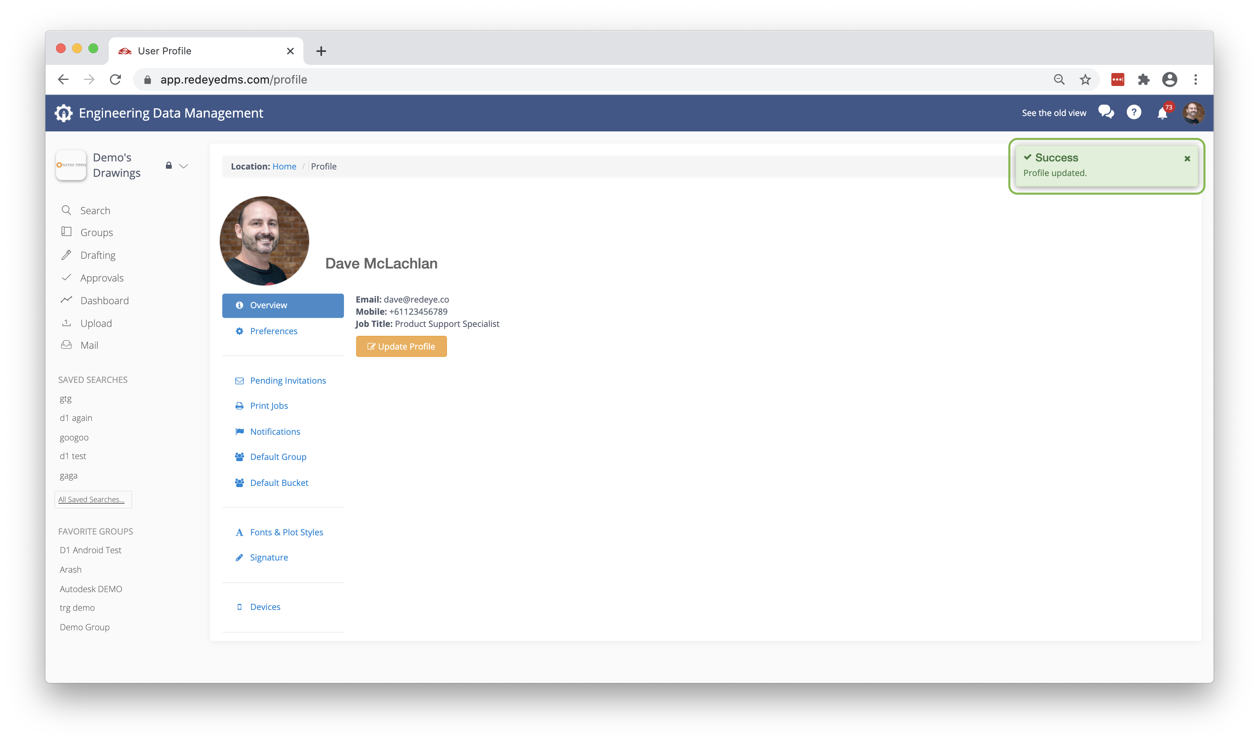This screenshot has width=1259, height=743.
Task: Click the Engineering Data Management gear logo
Action: [64, 113]
